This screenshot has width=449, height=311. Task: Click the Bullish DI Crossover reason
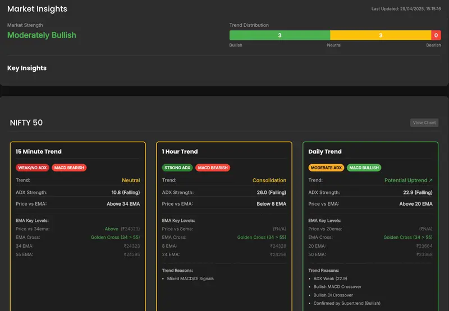tap(333, 295)
